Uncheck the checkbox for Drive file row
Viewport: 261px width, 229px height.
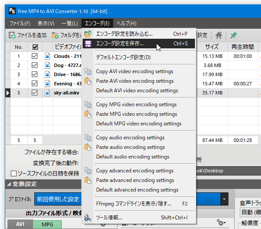(34, 74)
